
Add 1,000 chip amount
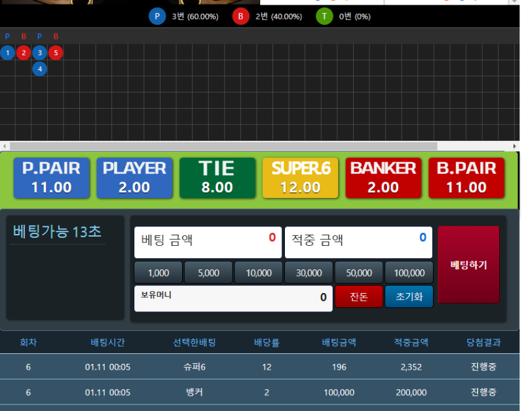tap(159, 273)
